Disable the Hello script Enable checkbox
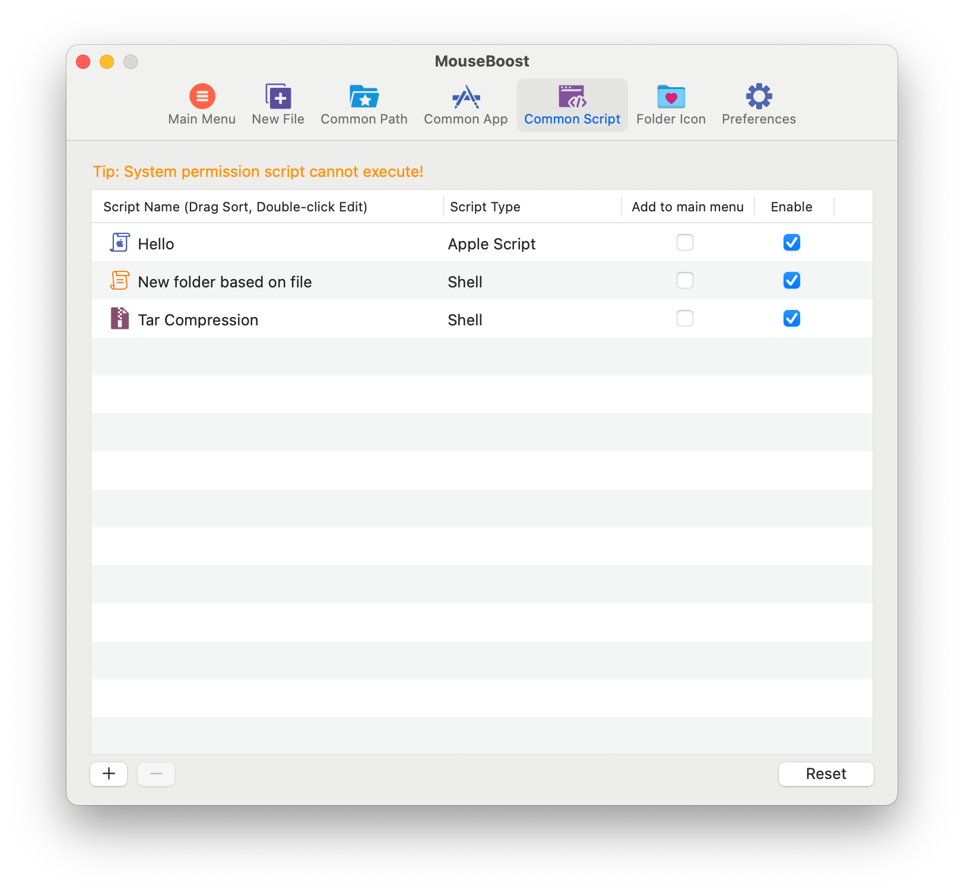964x893 pixels. tap(792, 242)
